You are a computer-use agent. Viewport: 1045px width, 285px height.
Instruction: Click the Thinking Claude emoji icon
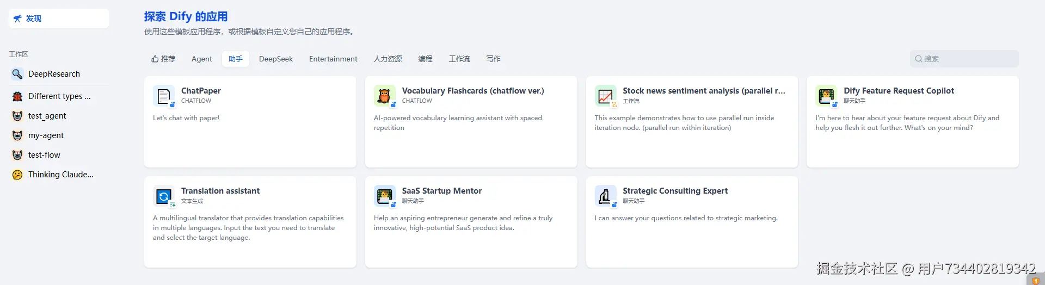click(17, 175)
